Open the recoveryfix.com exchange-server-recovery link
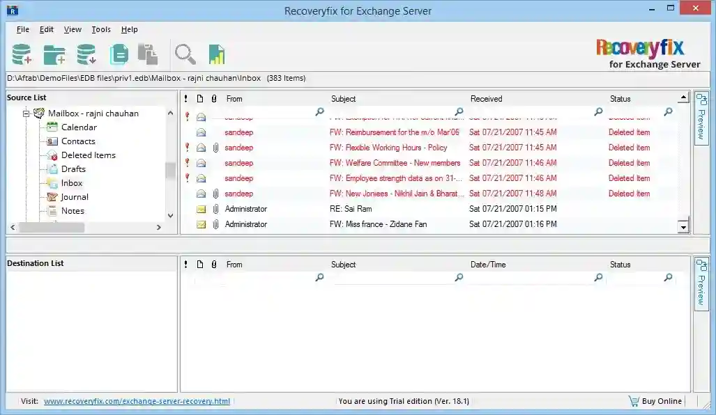The height and width of the screenshot is (415, 716). 137,401
